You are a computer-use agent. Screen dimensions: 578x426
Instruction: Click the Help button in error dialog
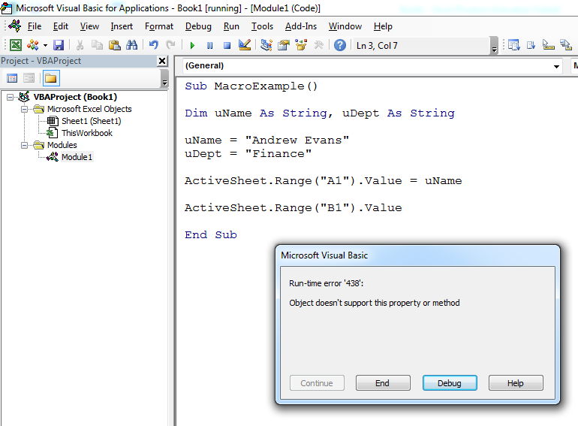tap(516, 383)
